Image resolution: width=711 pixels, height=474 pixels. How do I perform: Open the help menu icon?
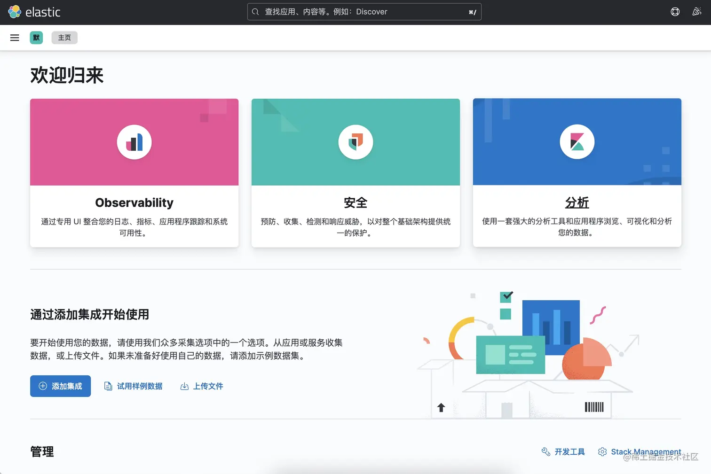675,12
